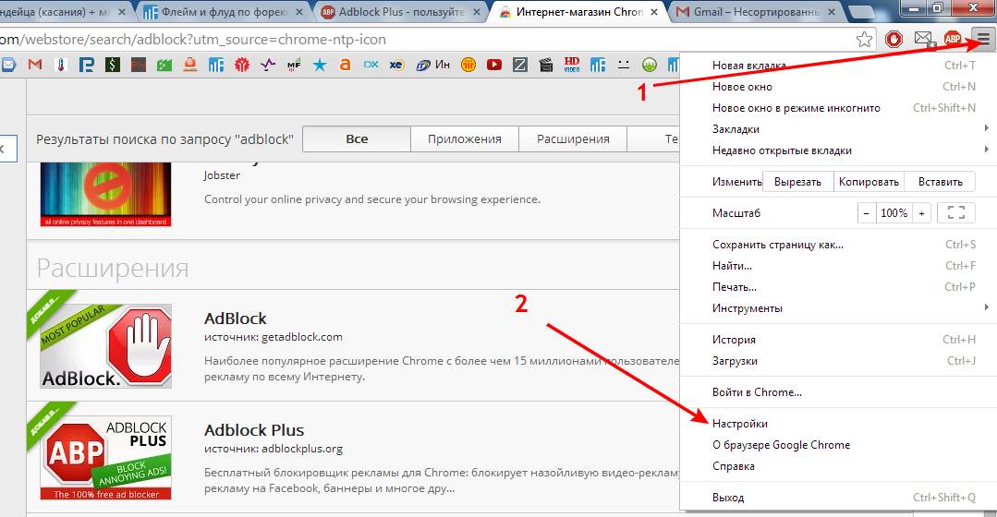Decrease zoom with the minus button
This screenshot has width=997, height=517.
[866, 213]
